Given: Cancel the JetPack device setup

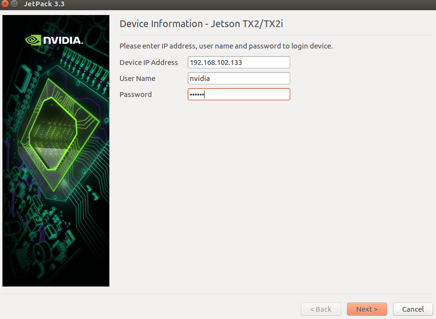Looking at the screenshot, I should [x=412, y=309].
